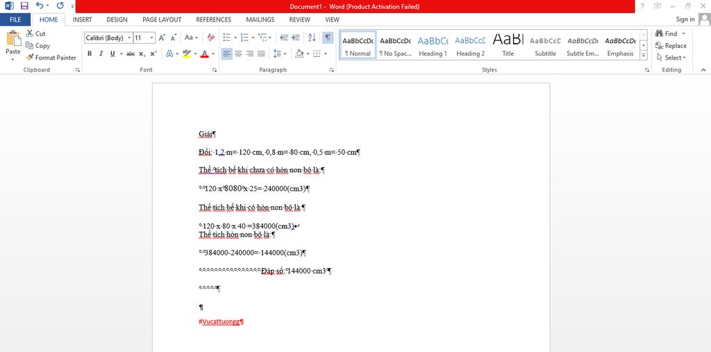The height and width of the screenshot is (352, 711).
Task: Collapse the ribbon
Action: (x=703, y=70)
